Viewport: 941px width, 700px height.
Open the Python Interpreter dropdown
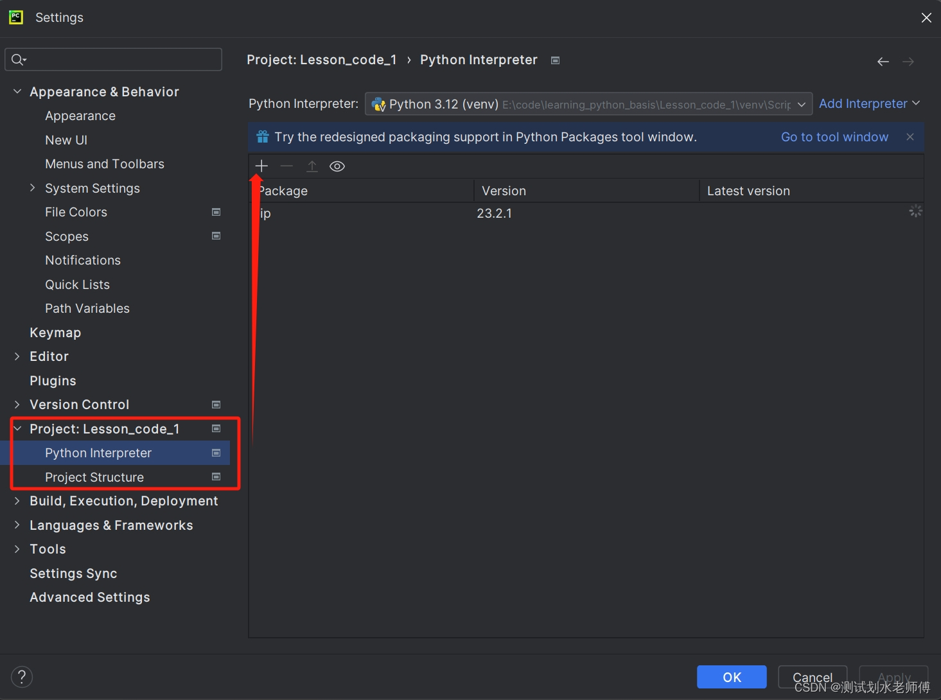click(x=588, y=104)
